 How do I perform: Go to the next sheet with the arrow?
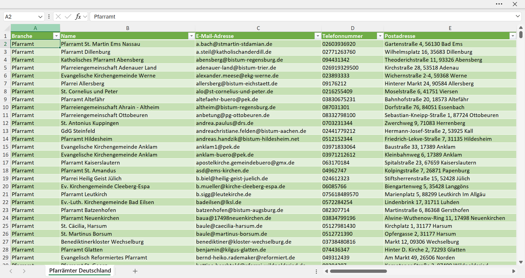tap(24, 271)
